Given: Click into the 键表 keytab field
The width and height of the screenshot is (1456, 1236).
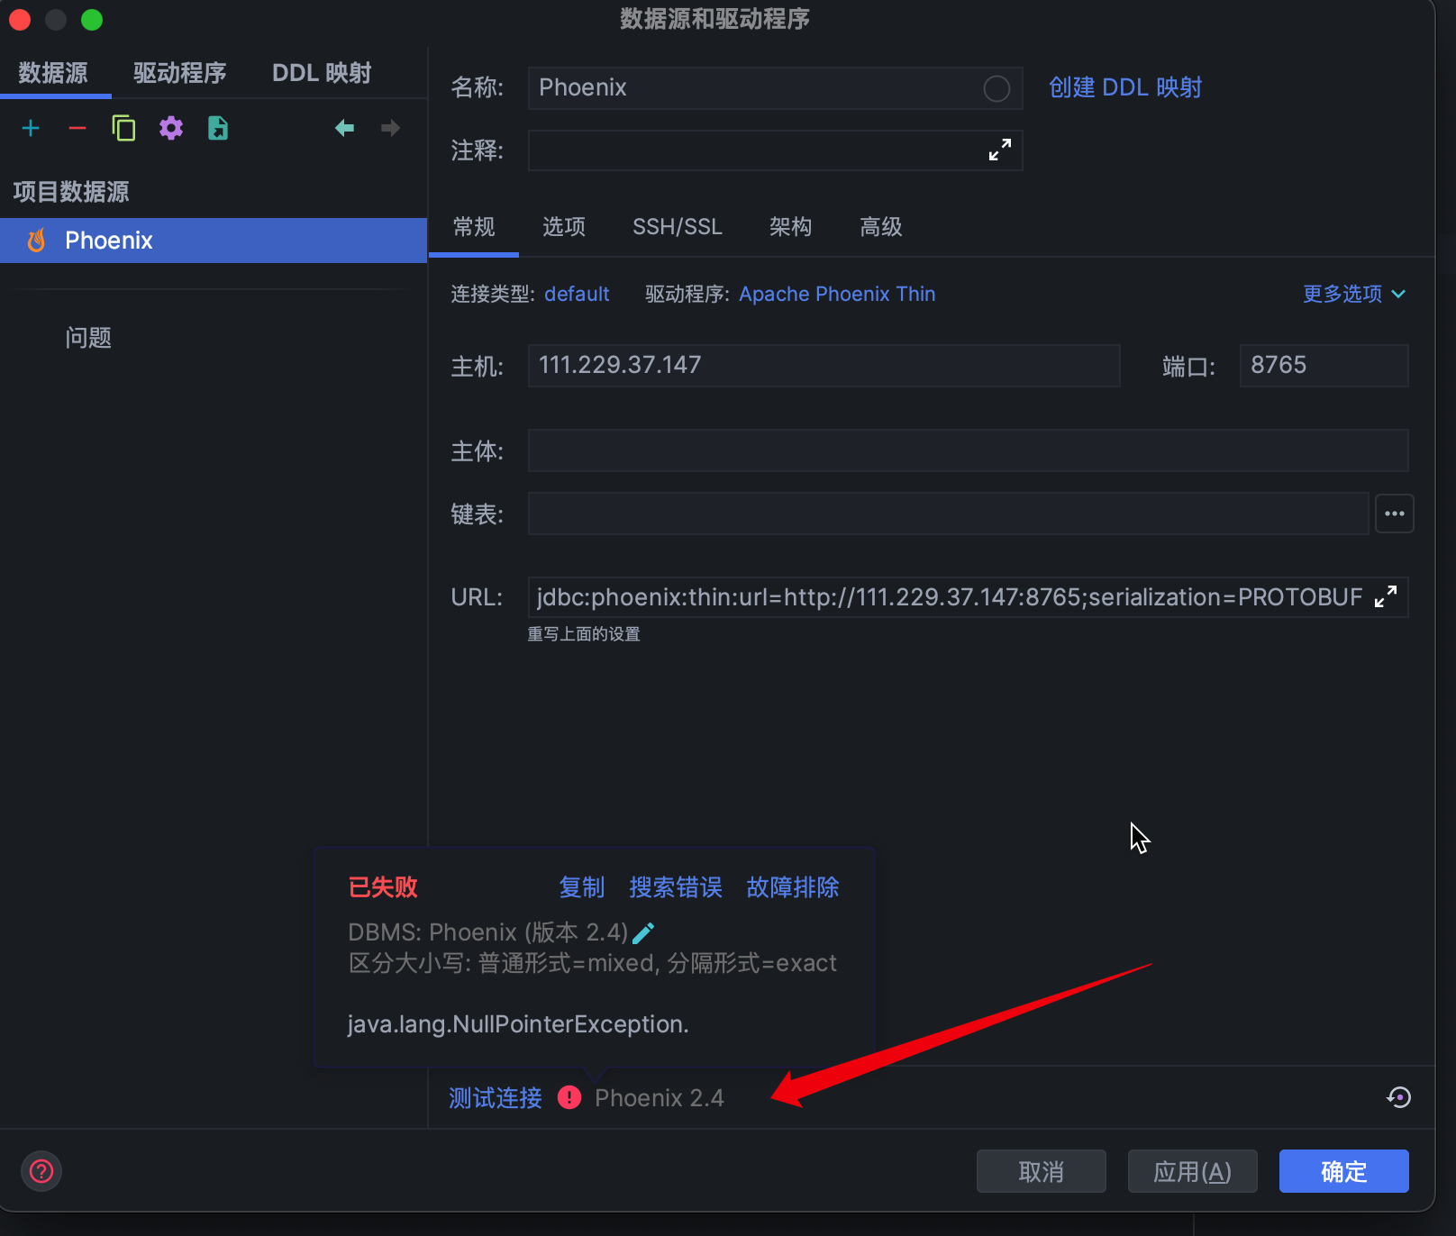Looking at the screenshot, I should click(x=949, y=513).
